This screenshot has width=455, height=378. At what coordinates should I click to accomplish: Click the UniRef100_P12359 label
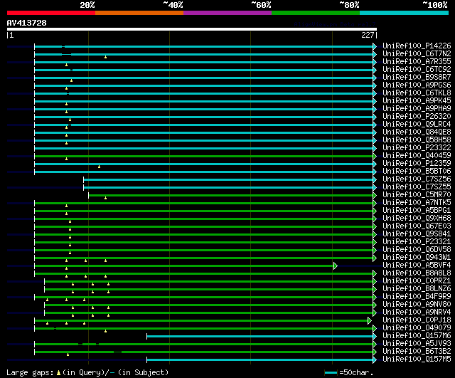point(417,164)
